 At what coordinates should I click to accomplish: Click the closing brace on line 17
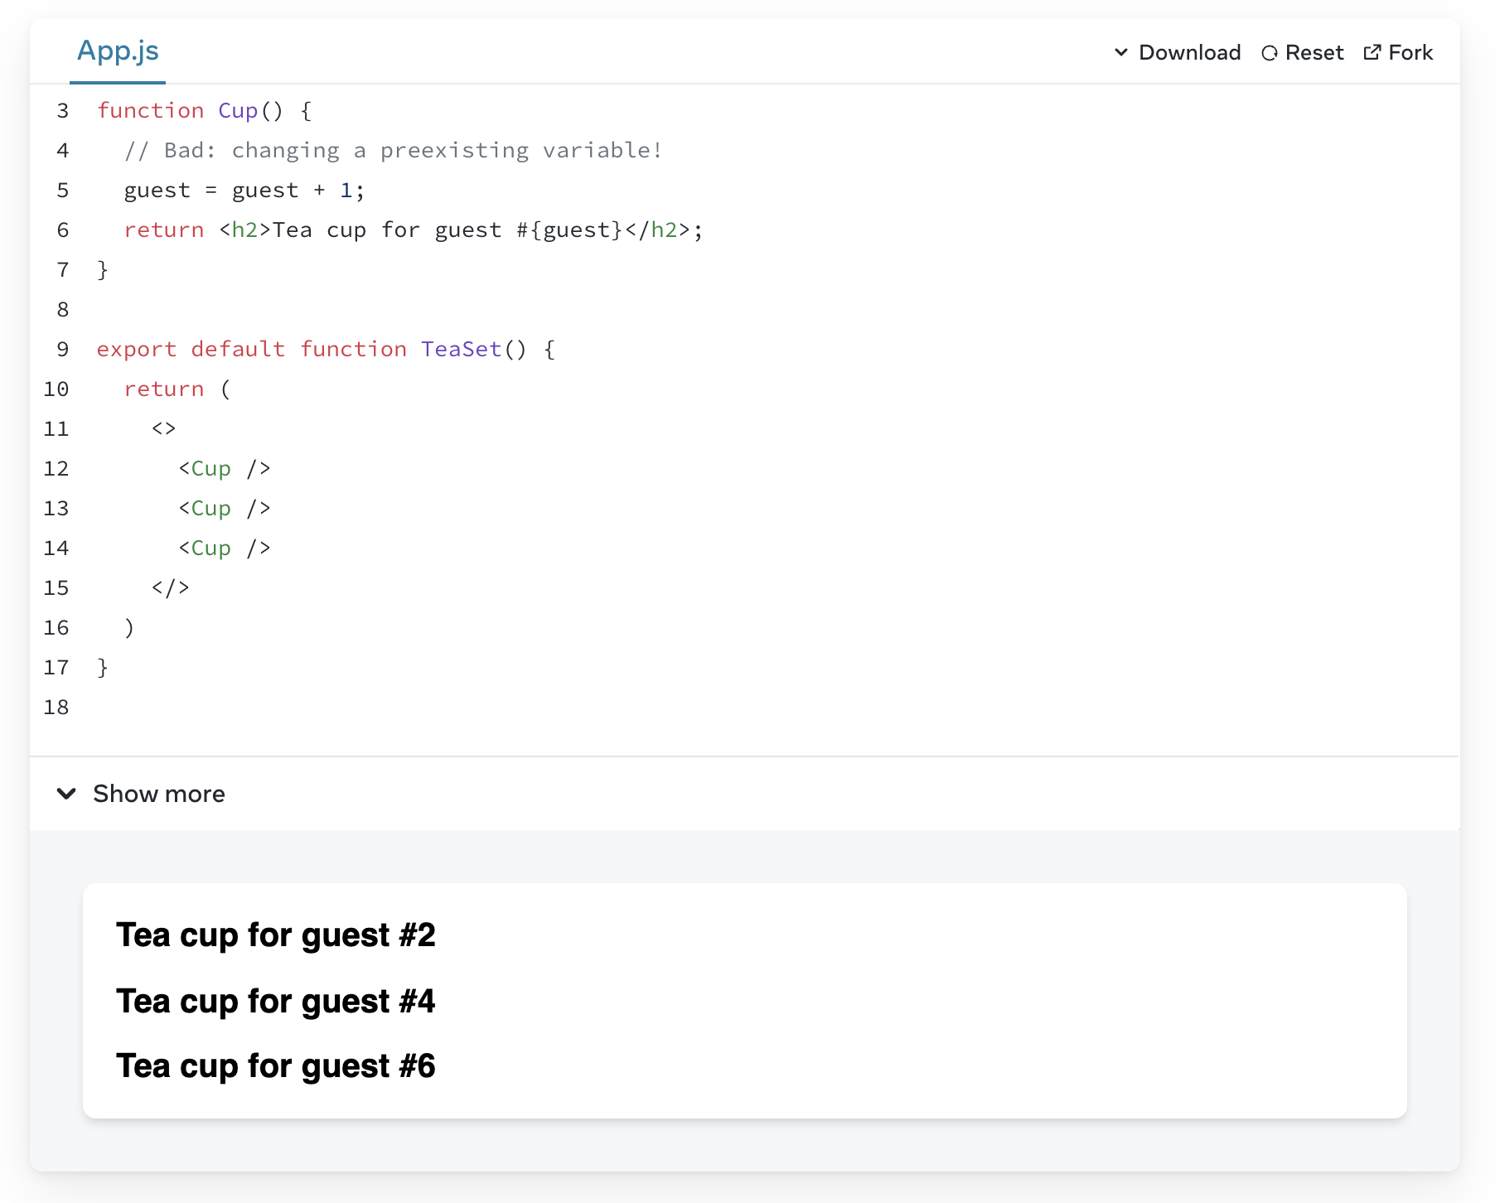click(103, 667)
